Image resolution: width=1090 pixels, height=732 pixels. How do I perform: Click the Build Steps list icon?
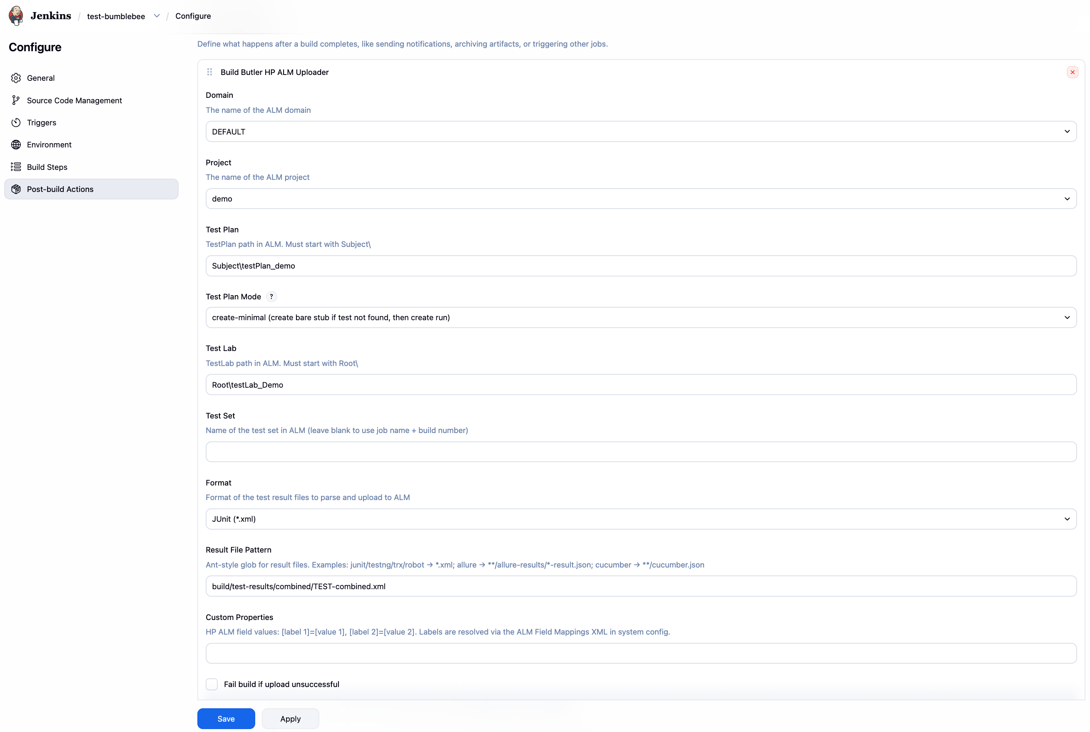(x=16, y=167)
